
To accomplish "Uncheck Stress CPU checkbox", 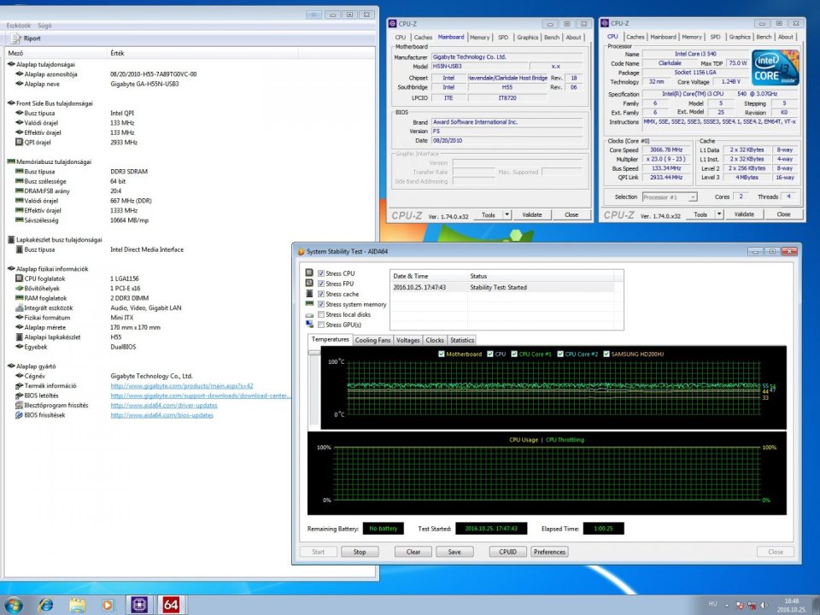I will tap(321, 273).
